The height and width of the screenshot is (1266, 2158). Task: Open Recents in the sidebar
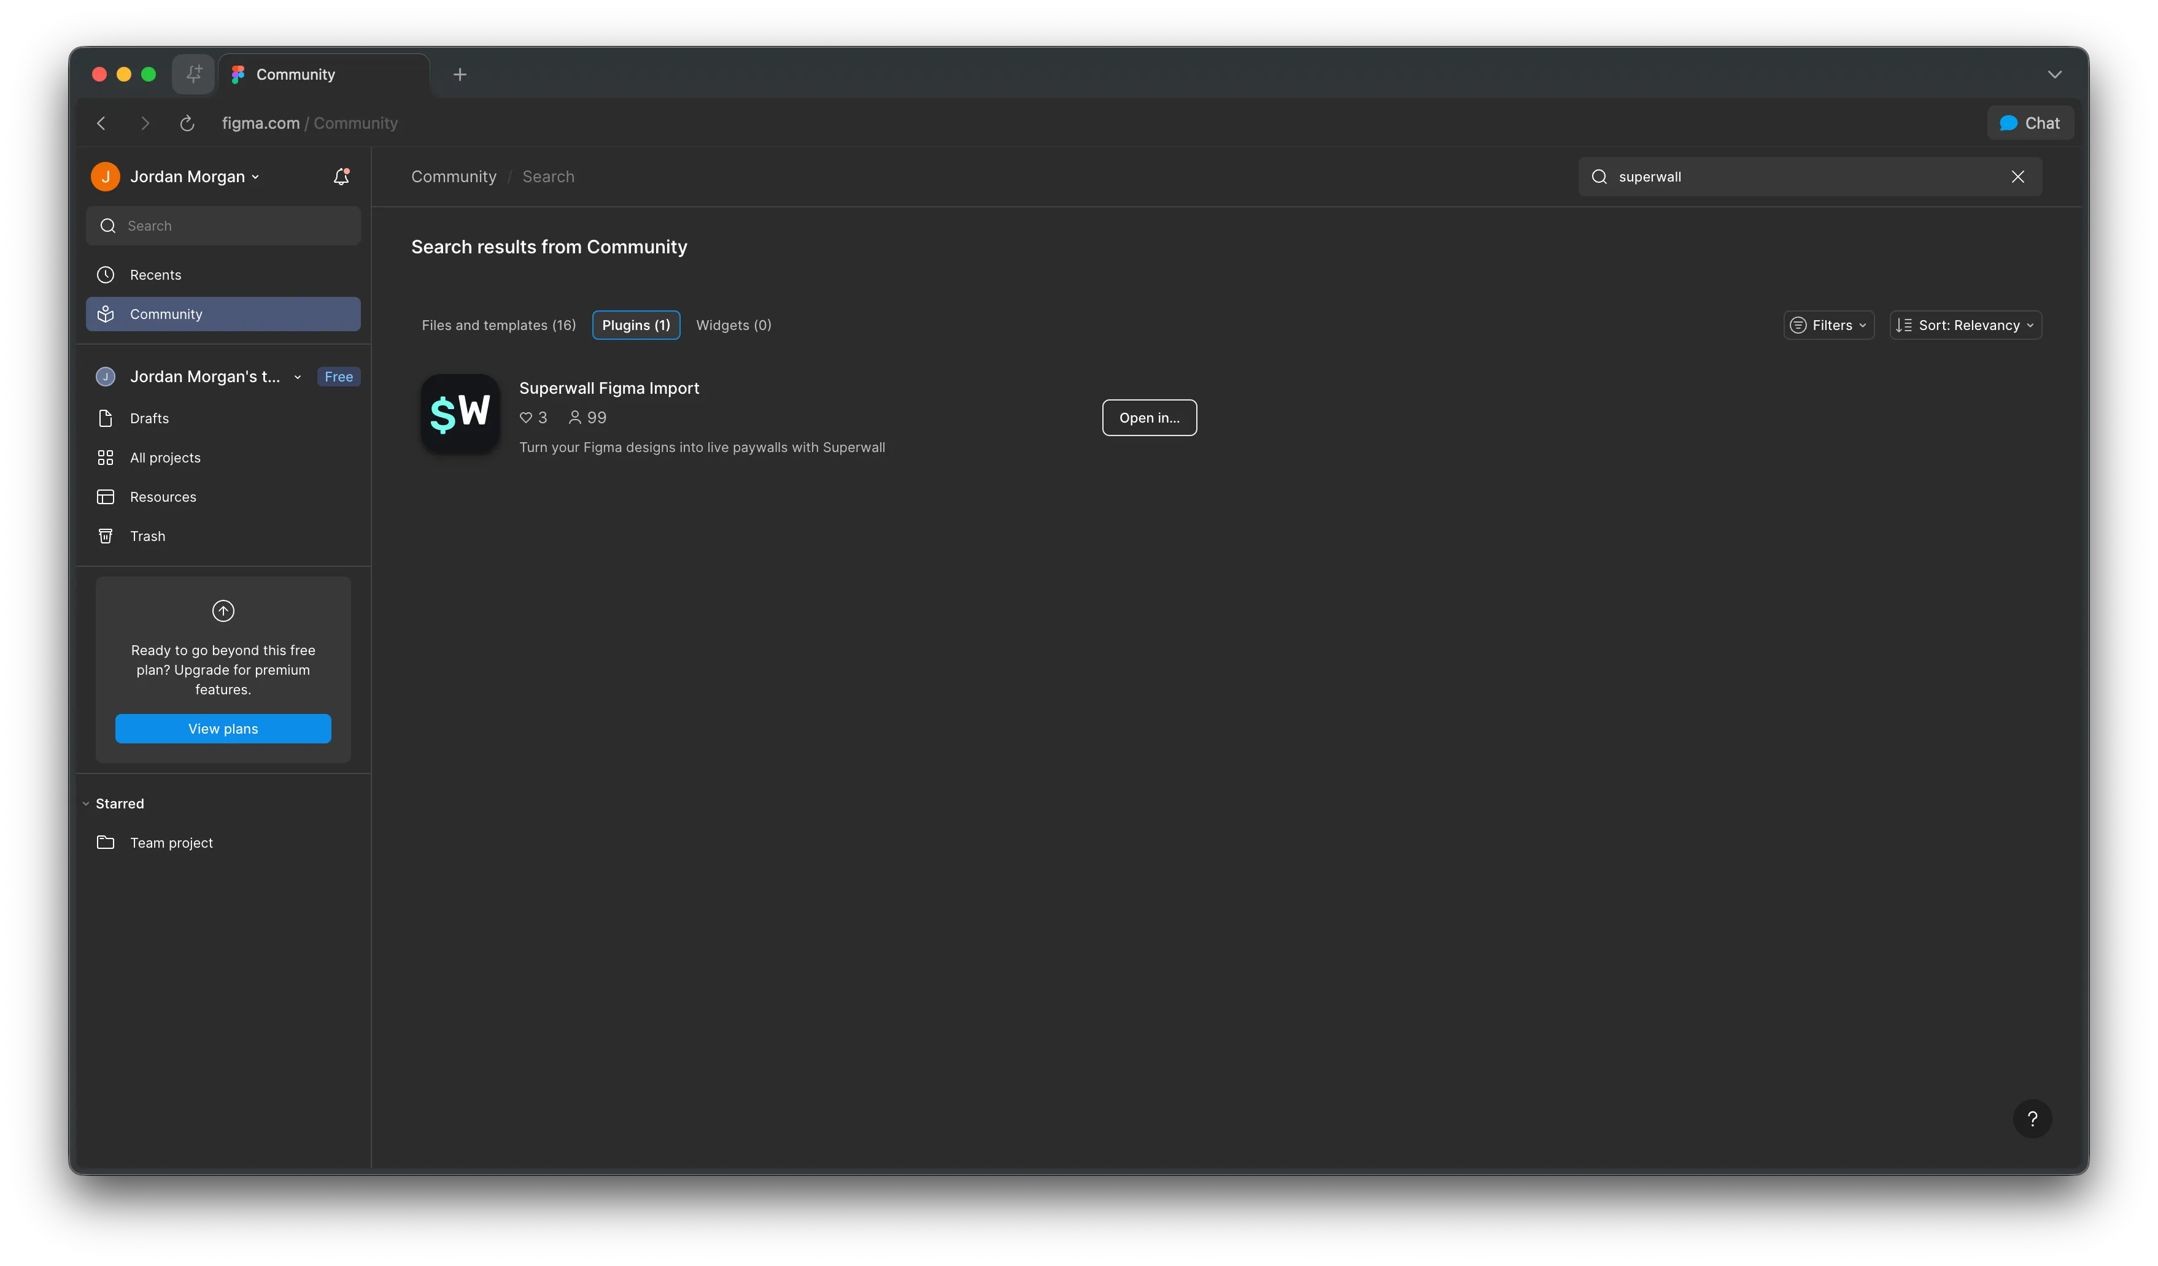[x=223, y=275]
